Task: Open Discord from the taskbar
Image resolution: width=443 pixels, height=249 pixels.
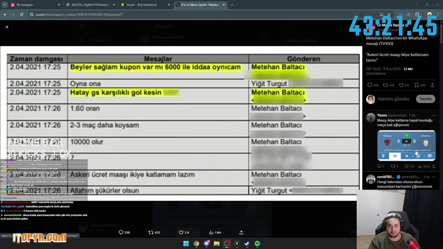Action: tap(207, 243)
